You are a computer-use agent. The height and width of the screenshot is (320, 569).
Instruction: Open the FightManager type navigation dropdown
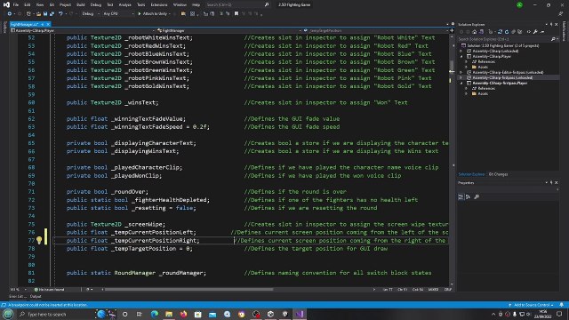point(229,30)
